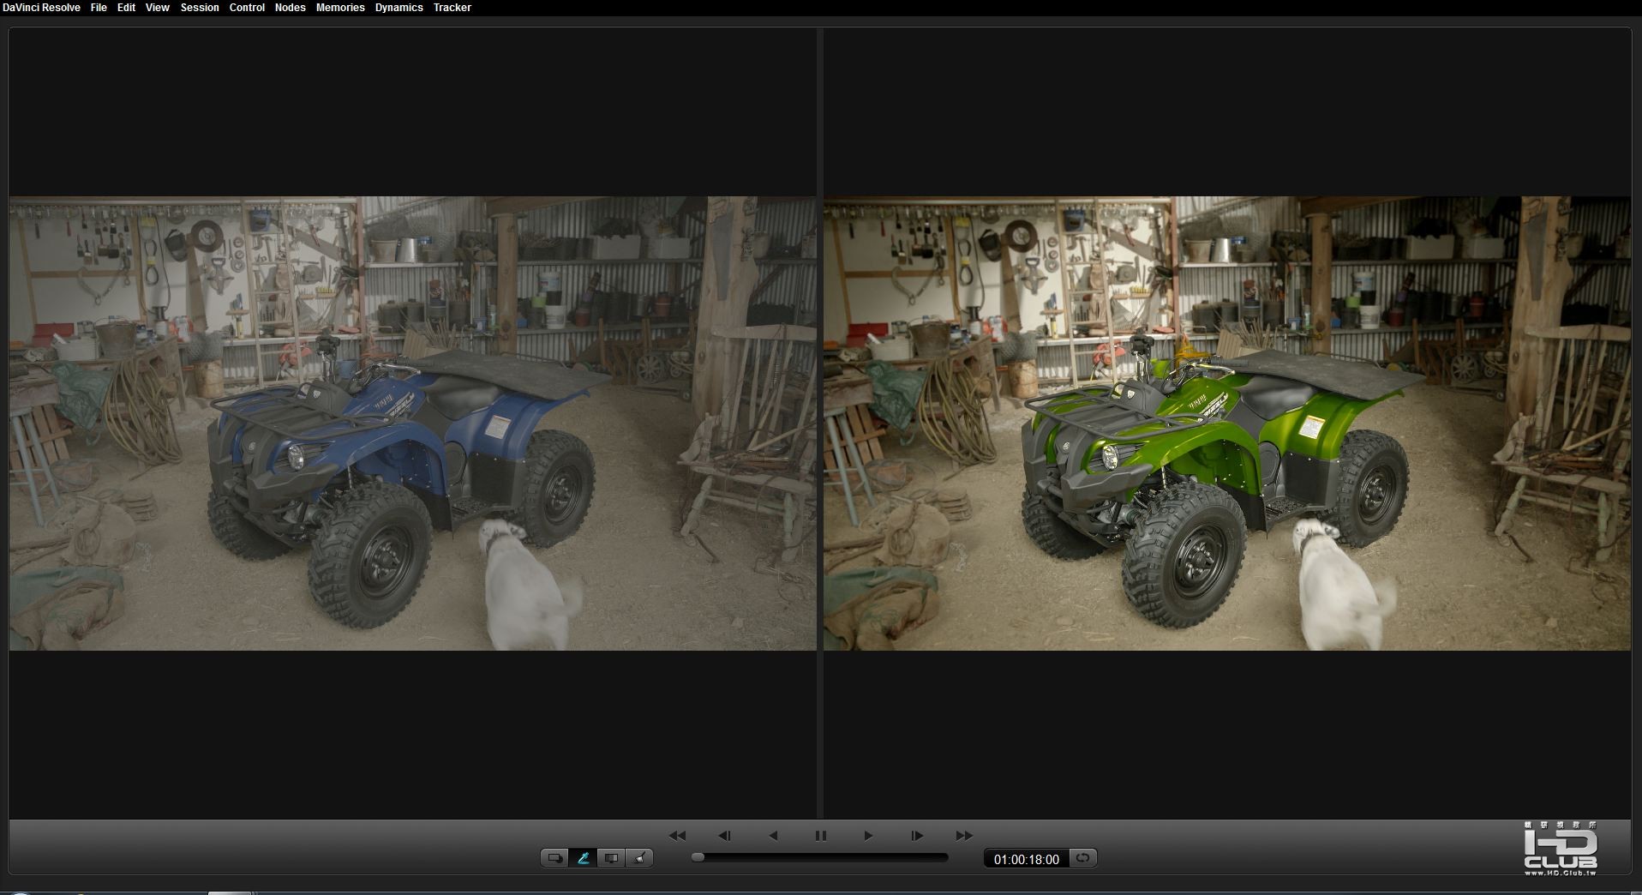
Task: Pause playback
Action: tap(820, 836)
